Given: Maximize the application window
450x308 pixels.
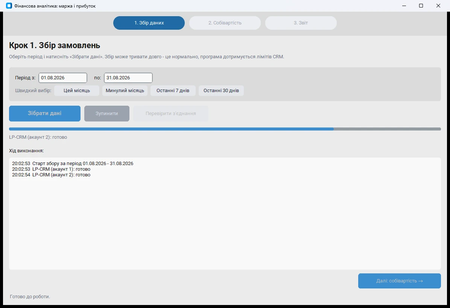Looking at the screenshot, I should (x=421, y=6).
